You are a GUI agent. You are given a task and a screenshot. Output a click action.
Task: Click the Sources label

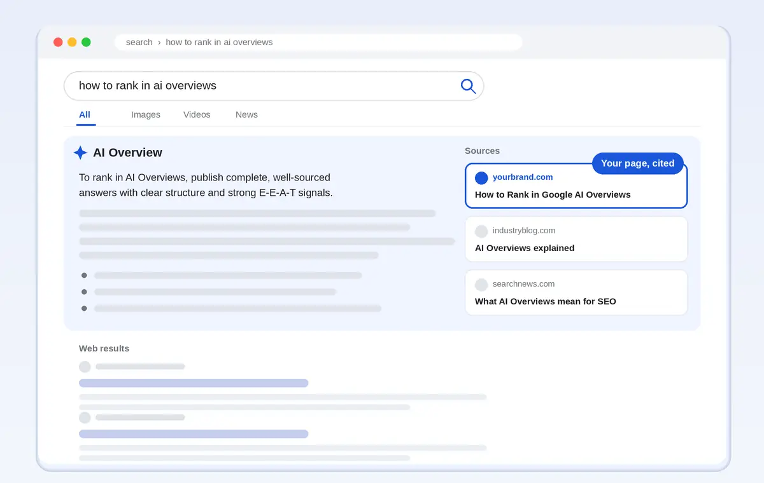point(482,151)
